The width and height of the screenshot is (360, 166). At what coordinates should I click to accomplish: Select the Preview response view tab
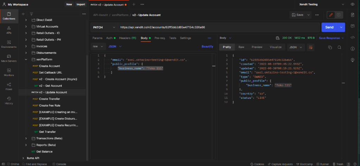257,47
